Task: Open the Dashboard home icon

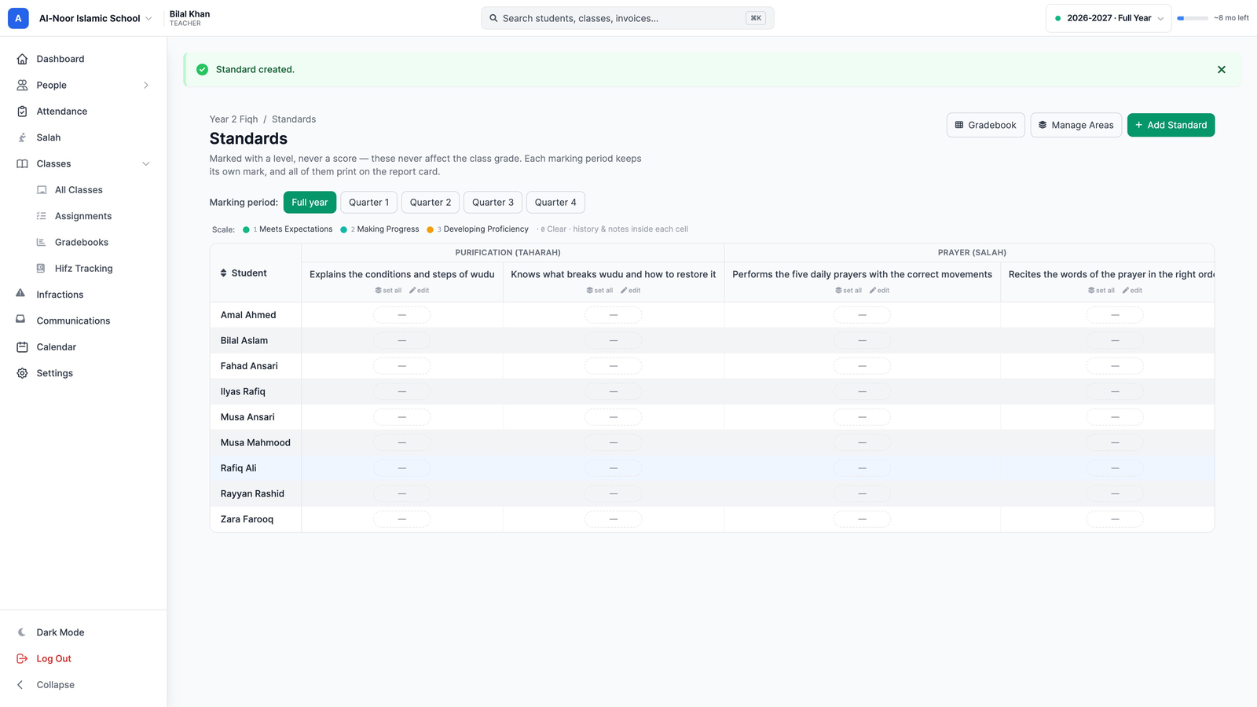Action: (x=22, y=59)
